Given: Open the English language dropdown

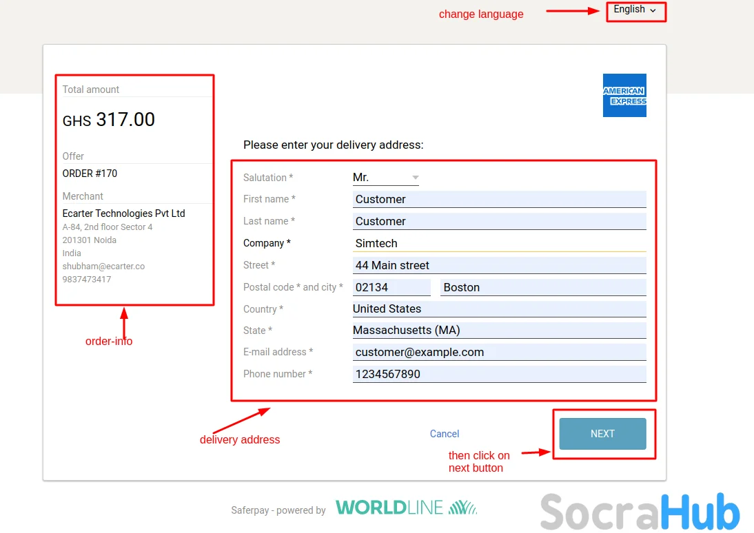Looking at the screenshot, I should 635,10.
